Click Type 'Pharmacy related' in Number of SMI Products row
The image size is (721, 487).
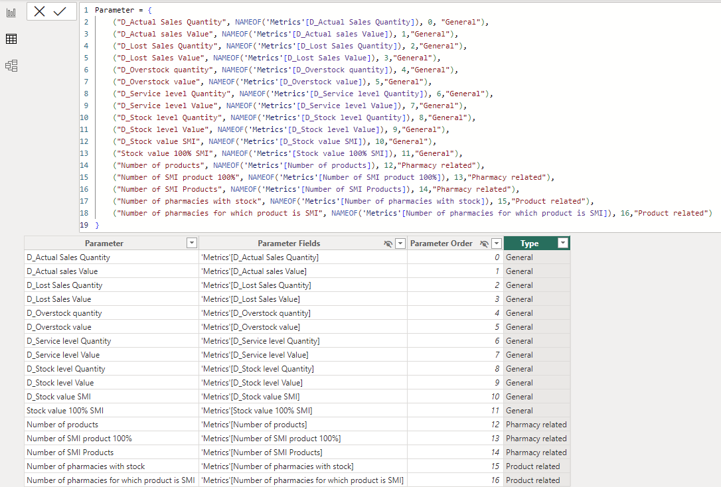pos(536,452)
